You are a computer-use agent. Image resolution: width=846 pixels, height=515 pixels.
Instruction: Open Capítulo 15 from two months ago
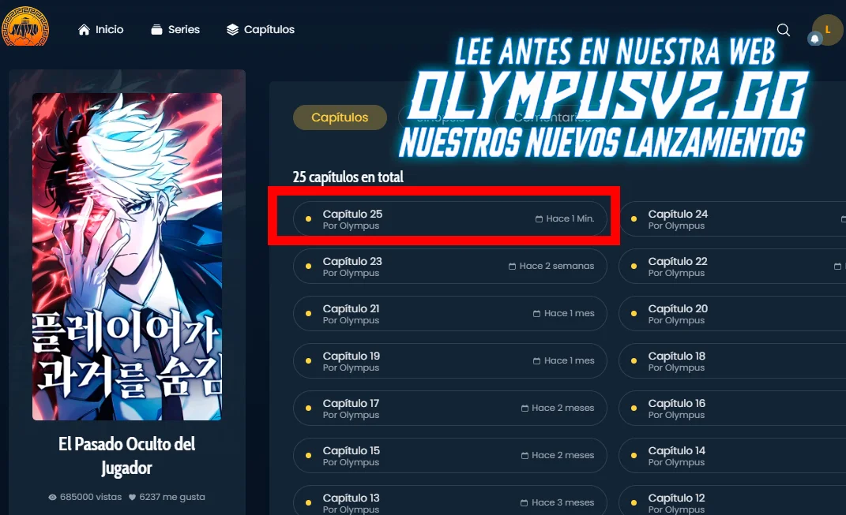tap(450, 456)
